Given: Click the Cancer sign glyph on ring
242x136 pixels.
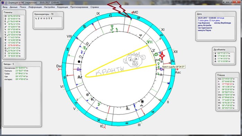Looking at the screenshot, I should [84, 26].
